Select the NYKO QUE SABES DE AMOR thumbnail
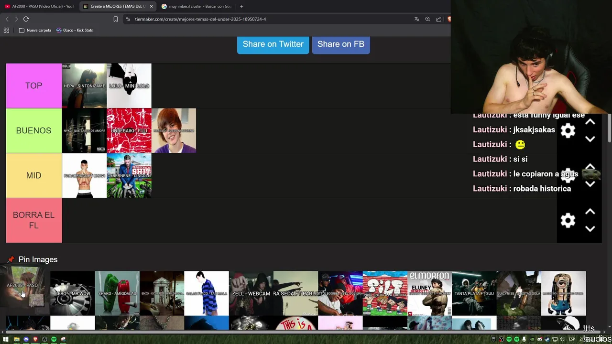Viewport: 612px width, 344px height. coord(84,130)
